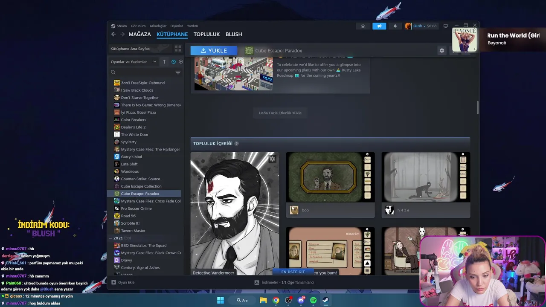Toggle the ready-to-play filter icon
This screenshot has height=307, width=546.
(x=181, y=61)
